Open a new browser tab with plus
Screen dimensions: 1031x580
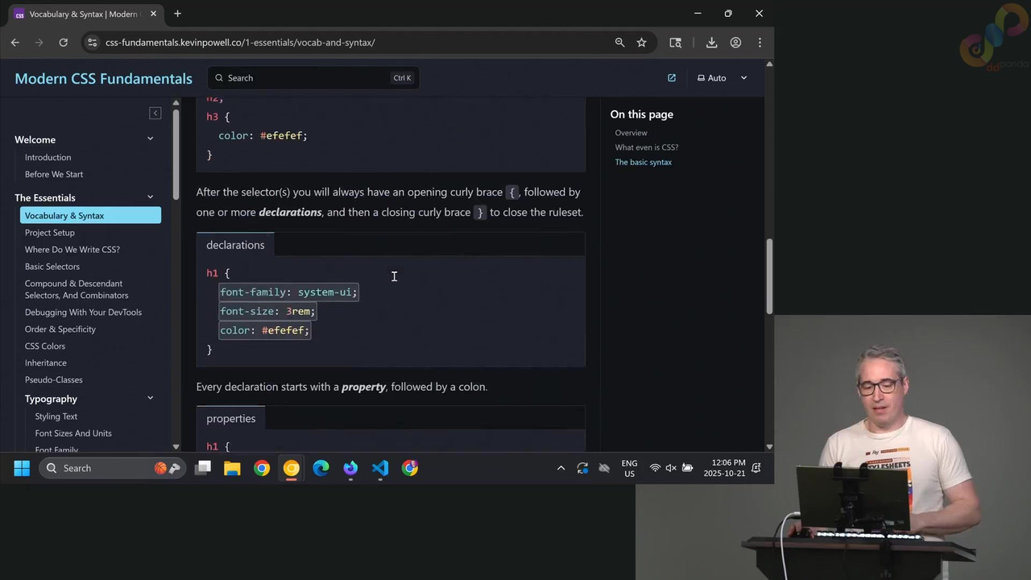177,14
